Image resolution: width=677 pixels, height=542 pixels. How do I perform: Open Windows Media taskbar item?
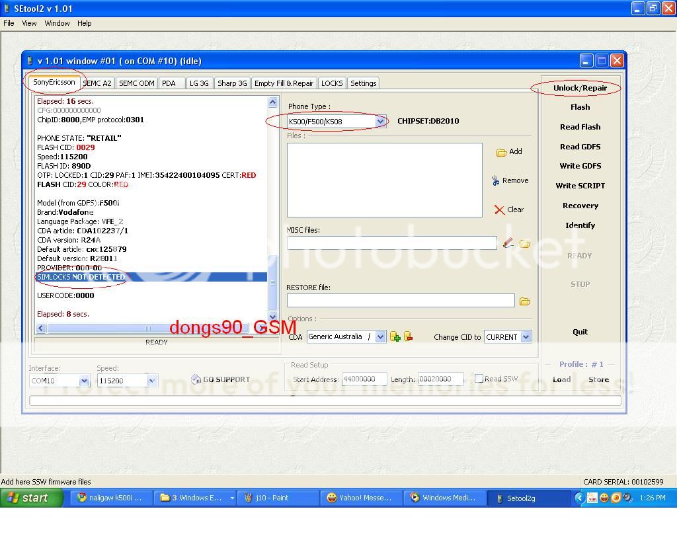coord(445,498)
